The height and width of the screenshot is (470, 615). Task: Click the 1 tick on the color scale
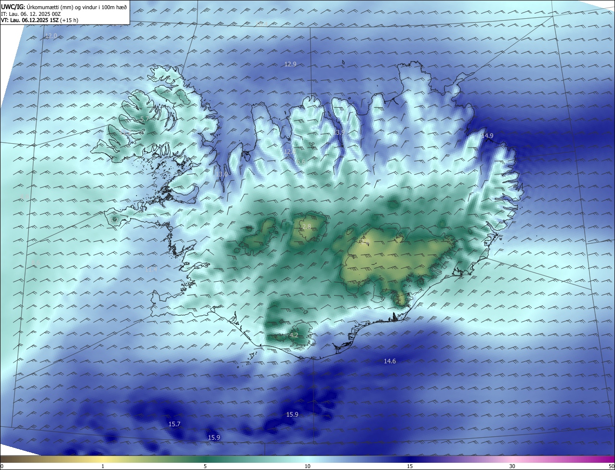tap(103, 467)
